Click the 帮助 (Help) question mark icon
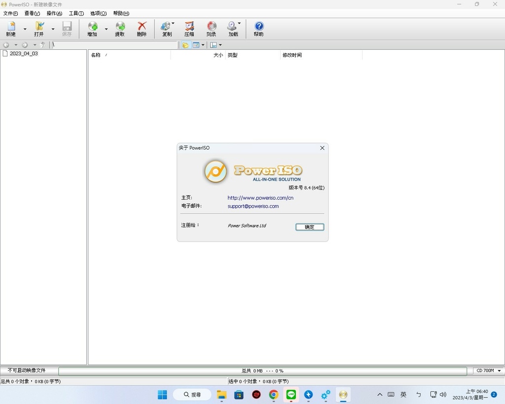The image size is (505, 404). click(258, 29)
